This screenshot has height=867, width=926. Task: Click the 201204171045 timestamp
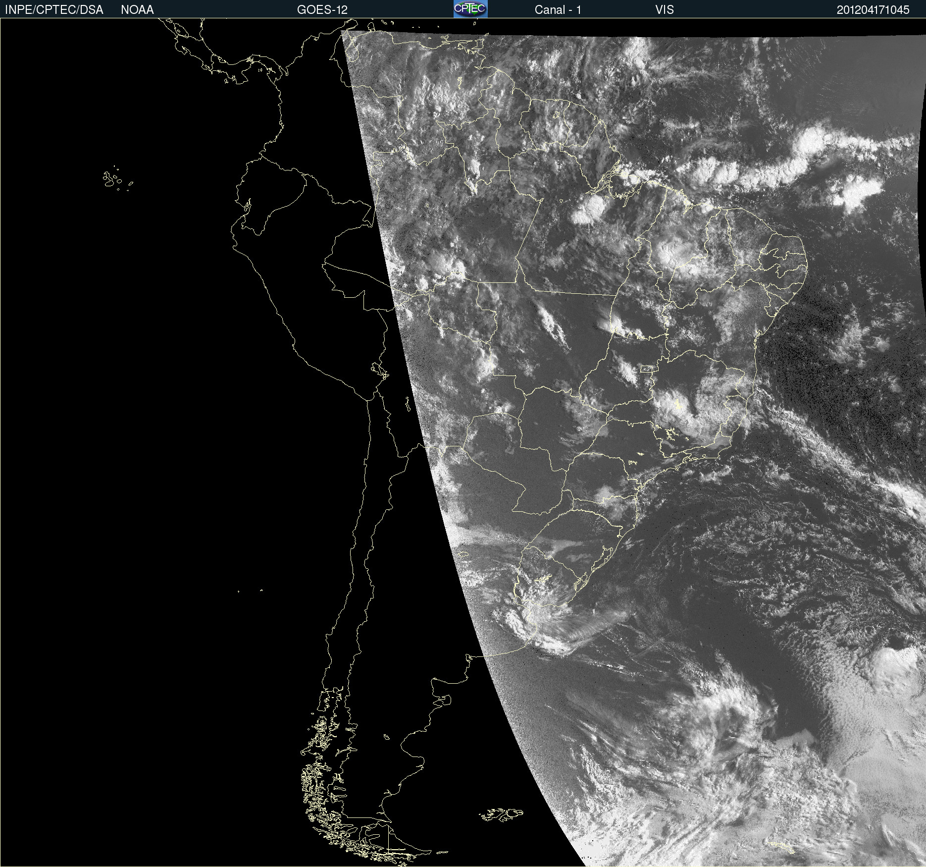click(x=873, y=10)
